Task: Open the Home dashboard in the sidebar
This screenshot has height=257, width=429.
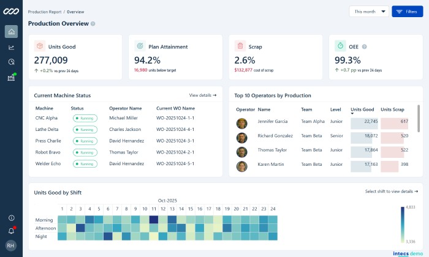Action: 11,32
